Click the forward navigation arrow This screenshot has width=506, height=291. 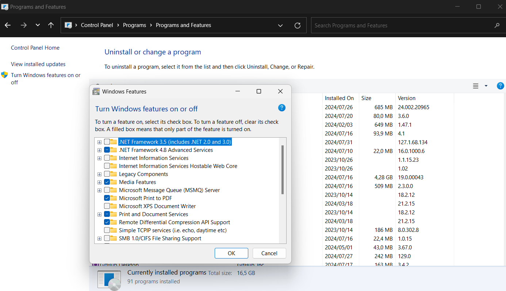24,25
